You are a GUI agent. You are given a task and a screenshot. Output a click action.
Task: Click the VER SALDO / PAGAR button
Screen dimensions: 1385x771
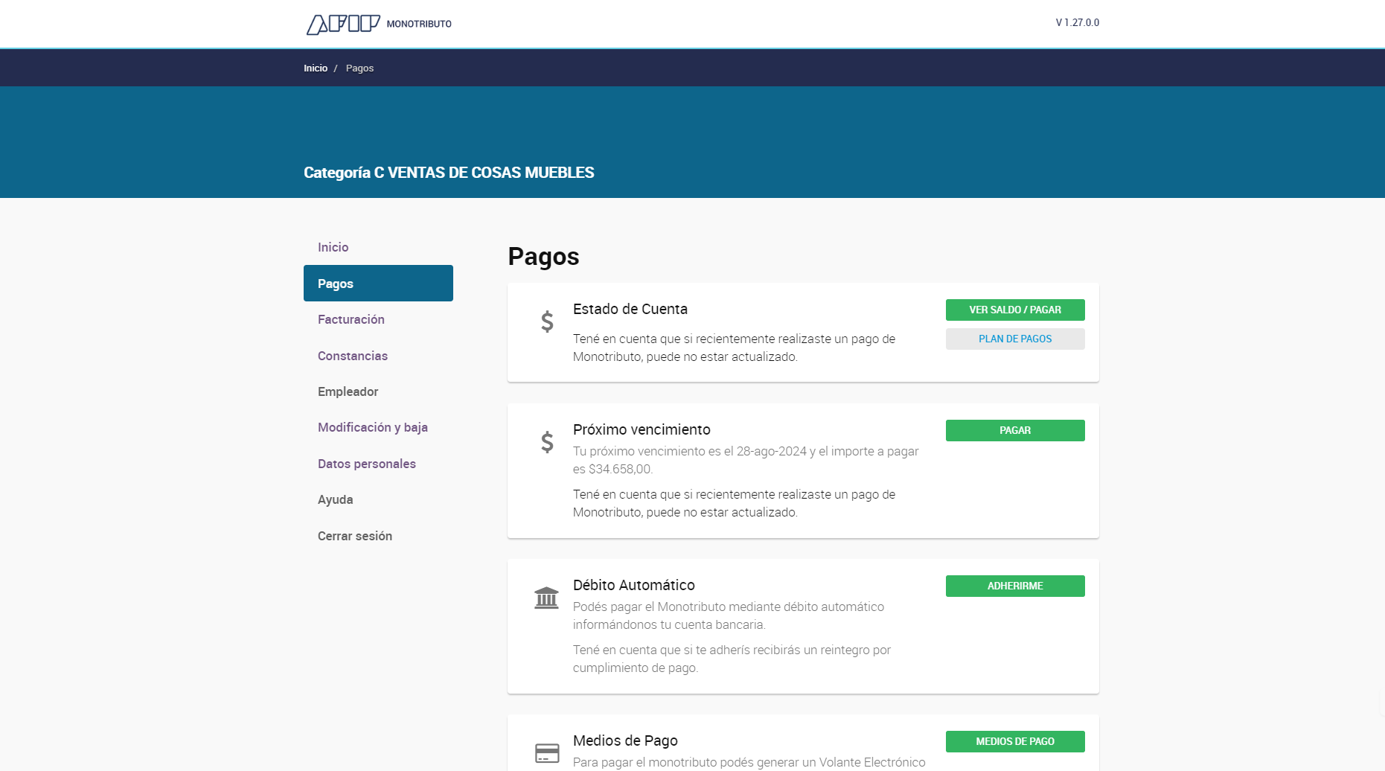tap(1015, 310)
